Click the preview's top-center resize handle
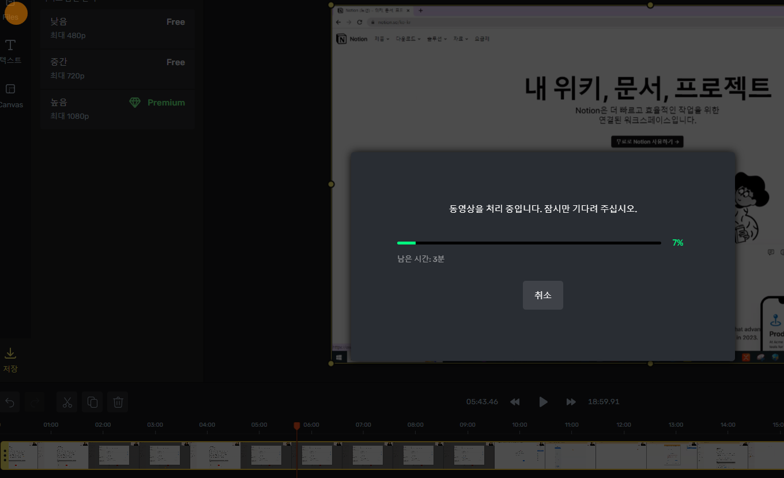The height and width of the screenshot is (478, 784). [650, 5]
